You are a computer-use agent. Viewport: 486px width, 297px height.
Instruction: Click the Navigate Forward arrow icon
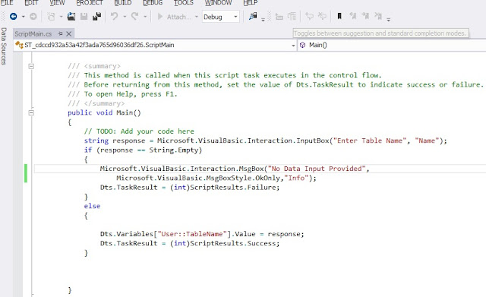(x=33, y=17)
